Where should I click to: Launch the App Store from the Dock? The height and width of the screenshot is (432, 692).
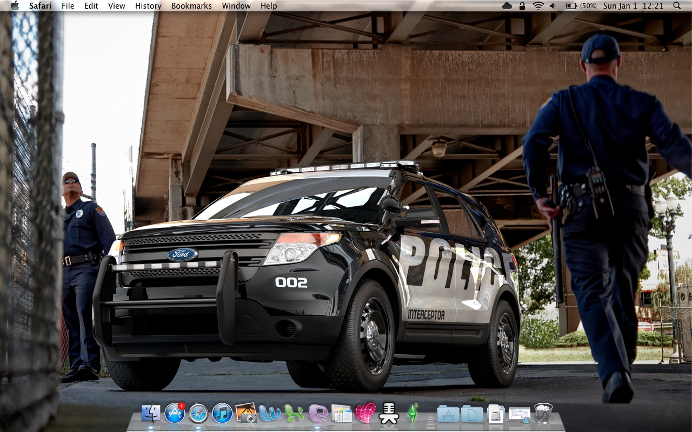[x=175, y=413]
